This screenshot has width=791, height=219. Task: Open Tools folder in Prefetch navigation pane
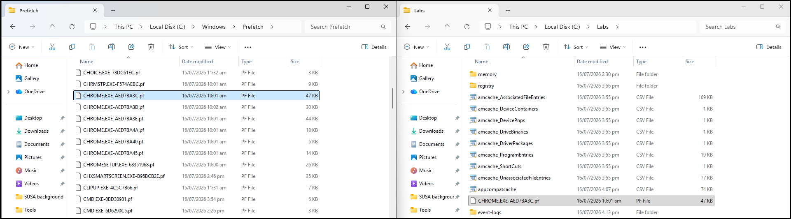(30, 210)
